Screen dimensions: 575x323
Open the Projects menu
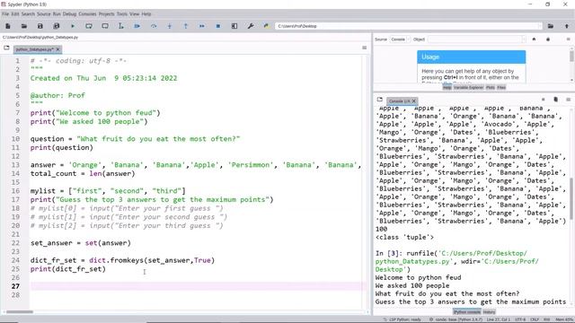tap(106, 14)
